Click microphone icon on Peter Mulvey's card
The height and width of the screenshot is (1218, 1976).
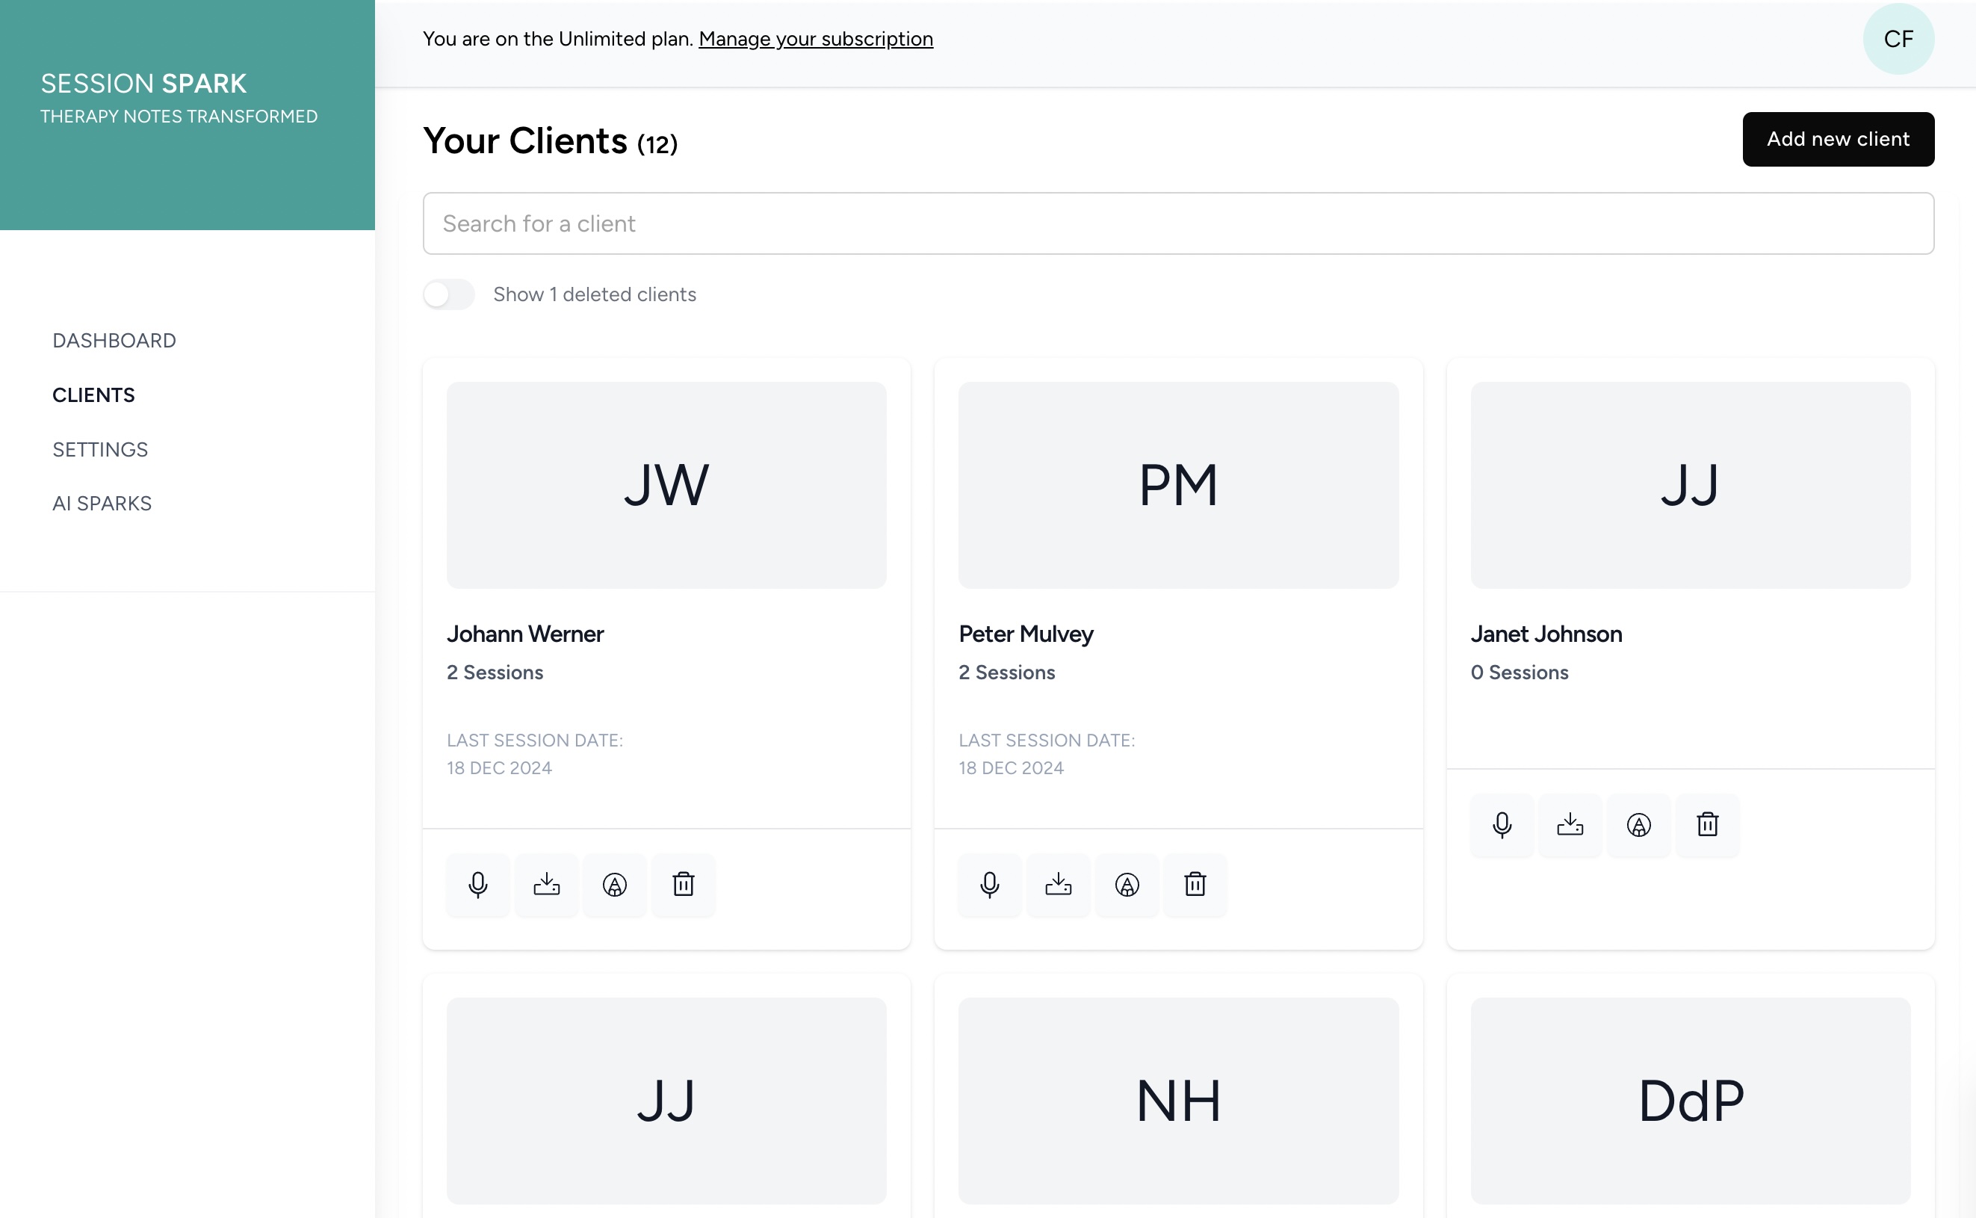point(991,885)
